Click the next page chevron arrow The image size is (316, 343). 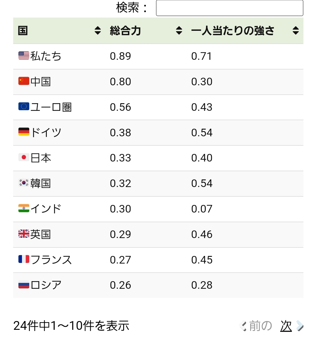pos(300,326)
